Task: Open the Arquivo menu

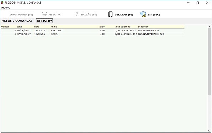Action: point(6,7)
